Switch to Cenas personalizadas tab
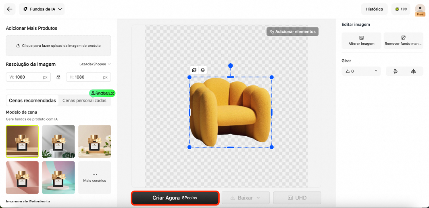Screen dimensions: 429x208 84,100
